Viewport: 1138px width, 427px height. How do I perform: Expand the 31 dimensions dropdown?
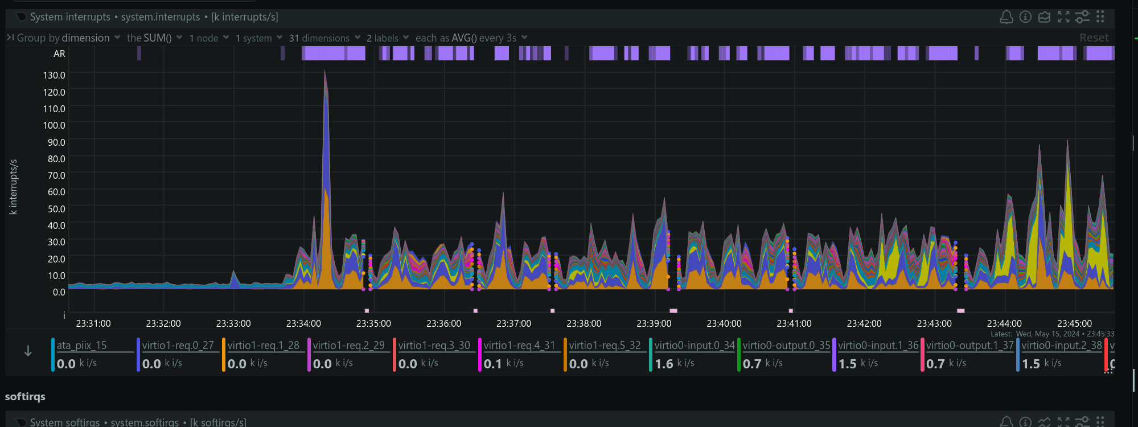pyautogui.click(x=324, y=38)
